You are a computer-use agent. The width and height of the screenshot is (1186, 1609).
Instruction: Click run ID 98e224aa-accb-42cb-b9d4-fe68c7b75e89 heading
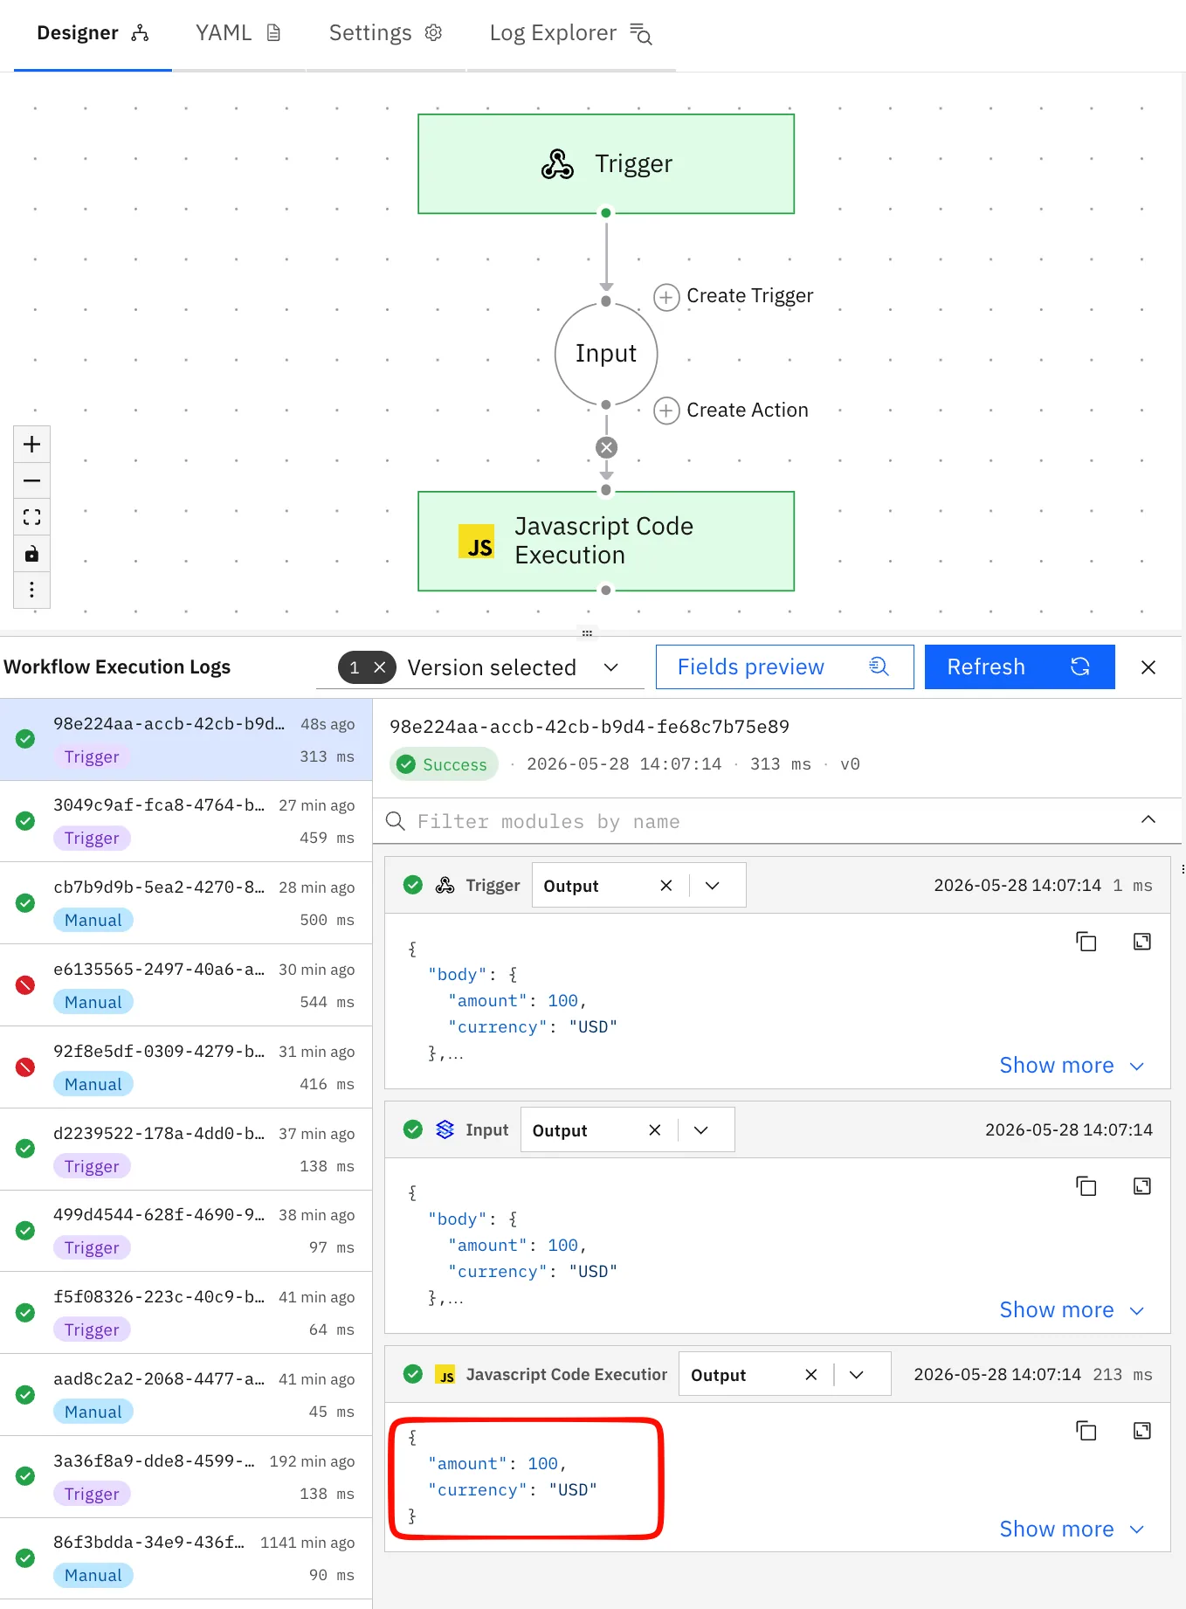pos(590,727)
